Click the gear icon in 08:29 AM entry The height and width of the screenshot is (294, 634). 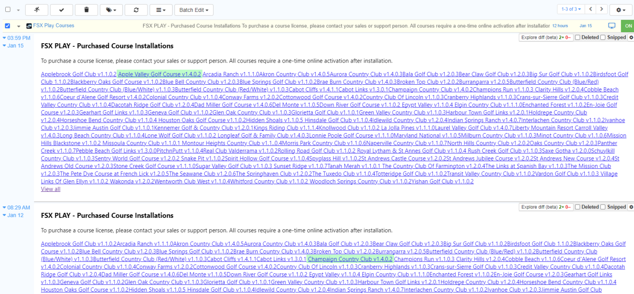point(631,207)
